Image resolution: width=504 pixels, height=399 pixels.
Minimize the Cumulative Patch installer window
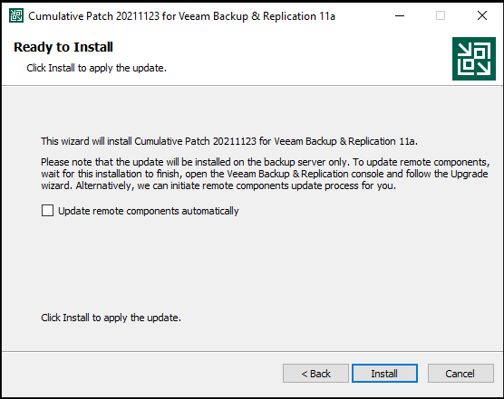[400, 15]
